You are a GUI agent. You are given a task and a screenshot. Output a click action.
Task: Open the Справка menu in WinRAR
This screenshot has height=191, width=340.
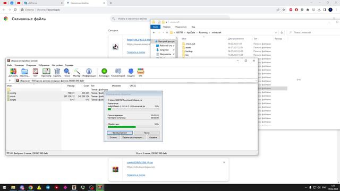pyautogui.click(x=69, y=65)
